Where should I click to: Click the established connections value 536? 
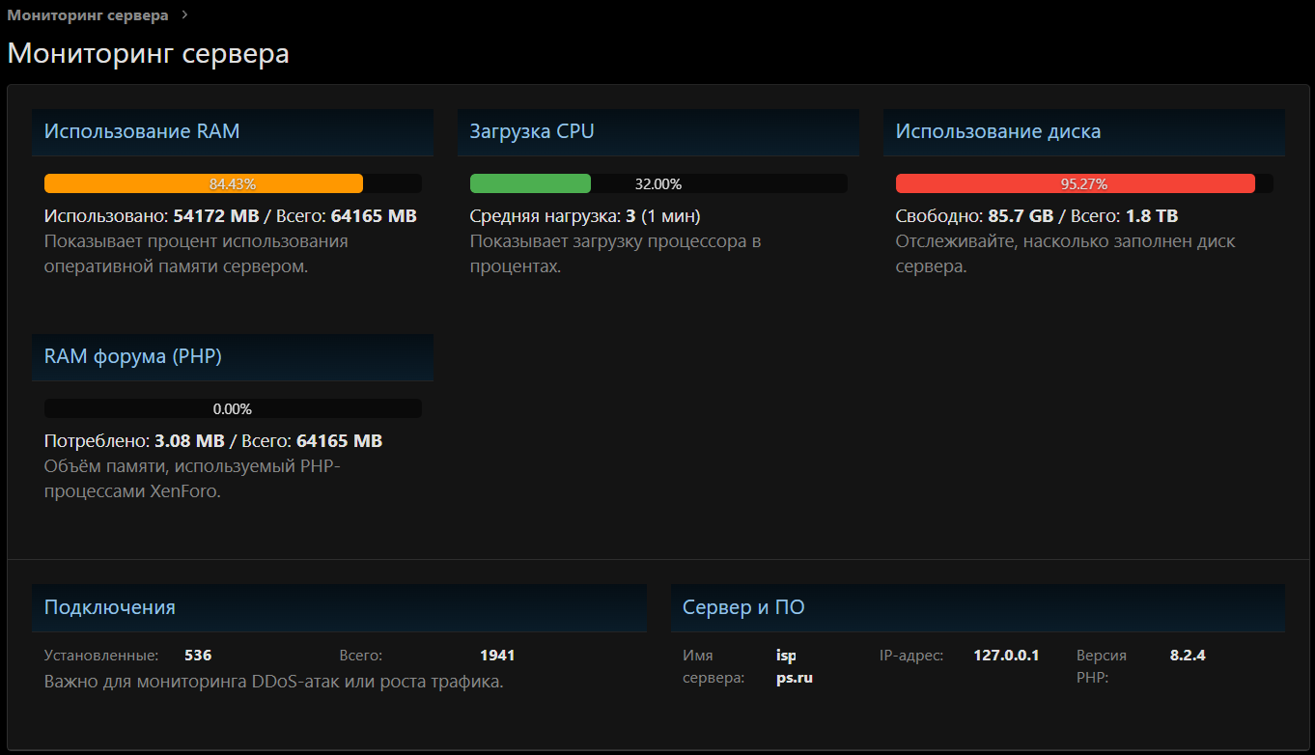198,656
